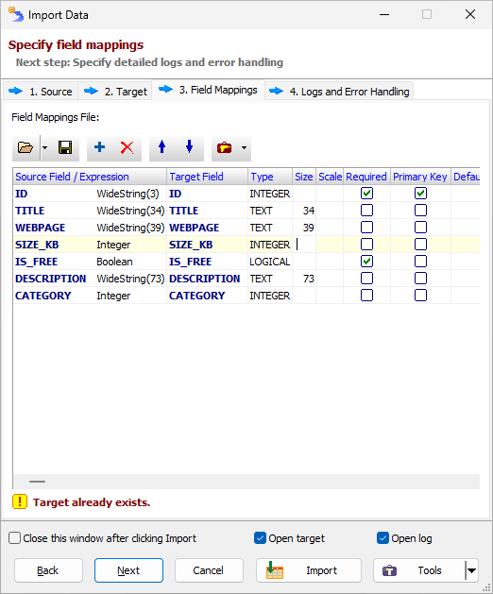Move mapping up with blue up arrow
The height and width of the screenshot is (594, 493).
[x=161, y=147]
